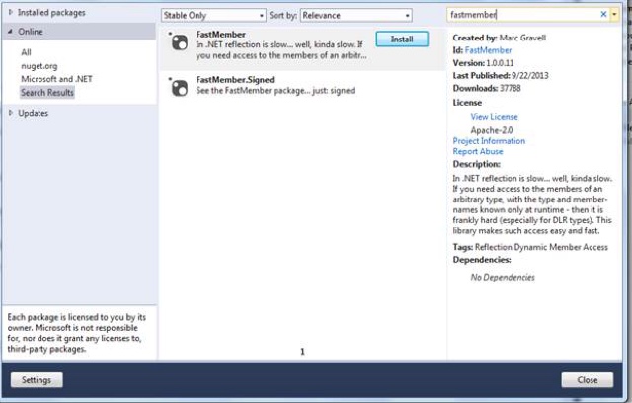This screenshot has width=632, height=403.
Task: Open the search box history dropdown arrow
Action: (614, 15)
